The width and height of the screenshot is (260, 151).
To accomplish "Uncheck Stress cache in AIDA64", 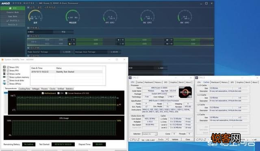I will [8, 74].
